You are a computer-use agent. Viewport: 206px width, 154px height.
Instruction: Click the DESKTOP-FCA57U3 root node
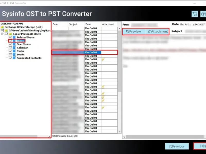(x=12, y=24)
